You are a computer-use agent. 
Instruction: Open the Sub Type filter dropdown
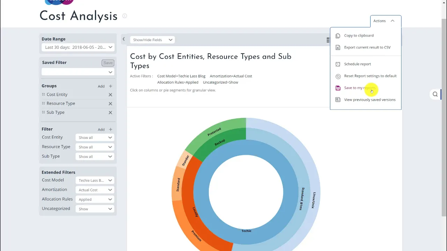click(95, 156)
